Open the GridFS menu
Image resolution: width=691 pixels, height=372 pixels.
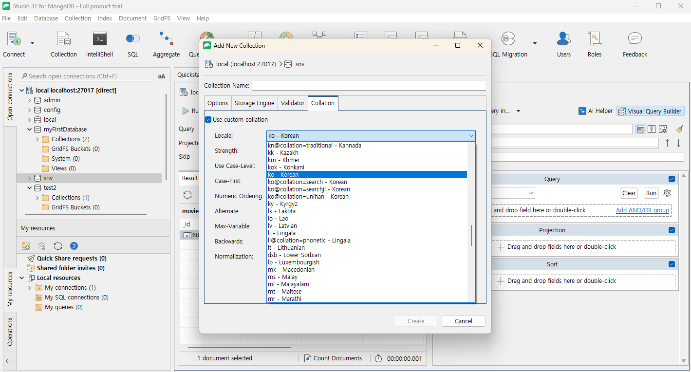(161, 18)
